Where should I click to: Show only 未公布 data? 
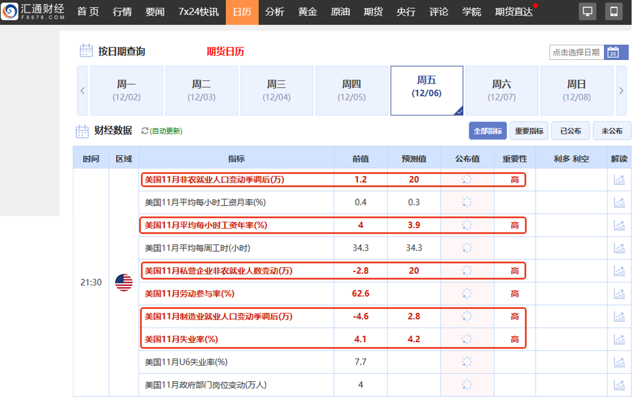point(611,131)
